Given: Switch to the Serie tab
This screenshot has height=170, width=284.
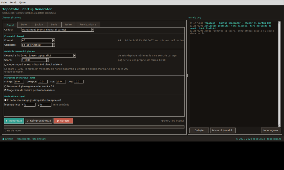Looking at the screenshot, I should [x=54, y=24].
